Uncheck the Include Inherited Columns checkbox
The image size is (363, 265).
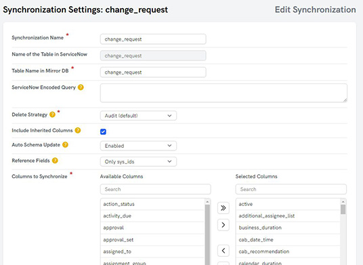pos(103,131)
